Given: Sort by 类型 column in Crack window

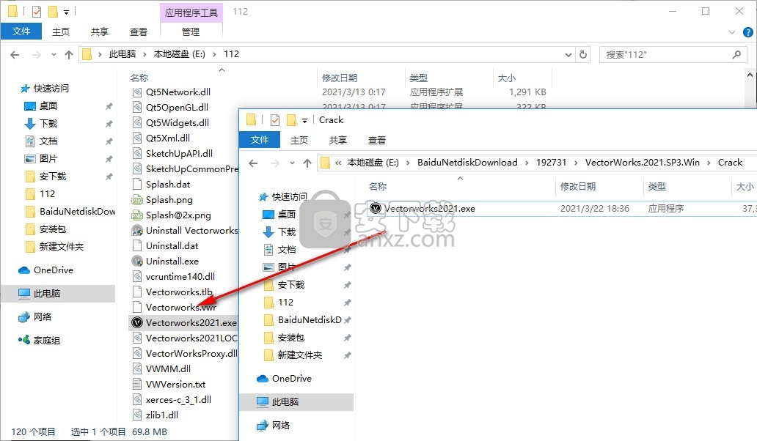Looking at the screenshot, I should click(657, 187).
